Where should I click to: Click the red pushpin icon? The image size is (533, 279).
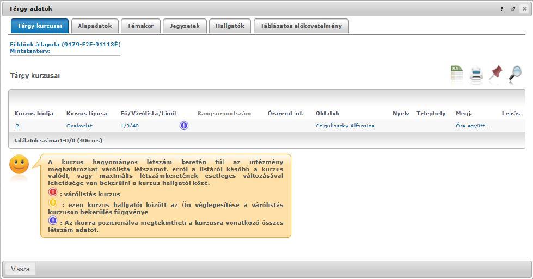(x=495, y=73)
